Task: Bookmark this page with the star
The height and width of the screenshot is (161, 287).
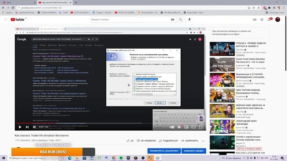Action: pyautogui.click(x=258, y=8)
